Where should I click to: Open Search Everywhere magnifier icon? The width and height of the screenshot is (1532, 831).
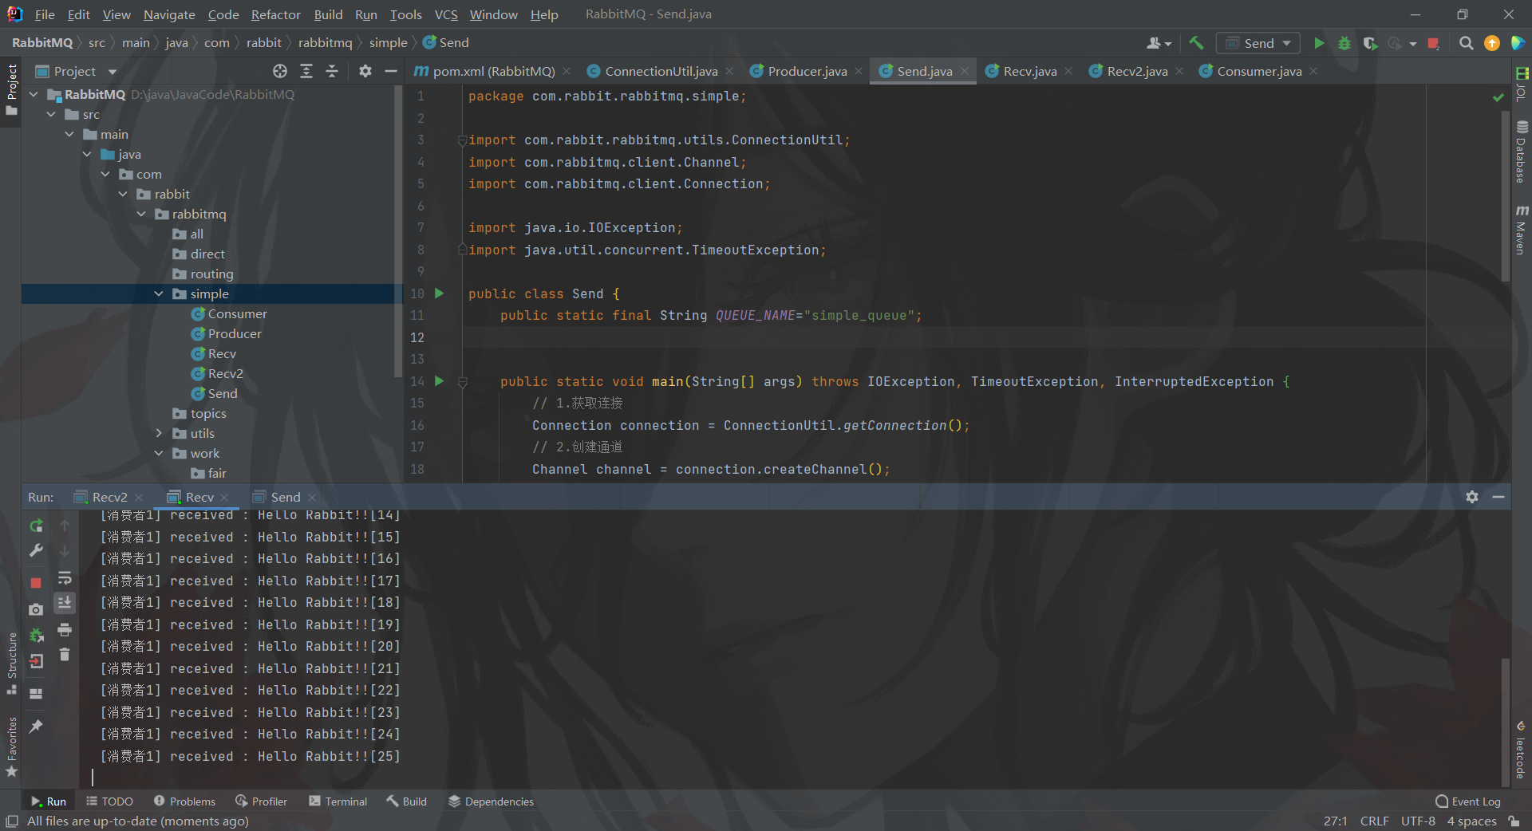click(x=1466, y=43)
